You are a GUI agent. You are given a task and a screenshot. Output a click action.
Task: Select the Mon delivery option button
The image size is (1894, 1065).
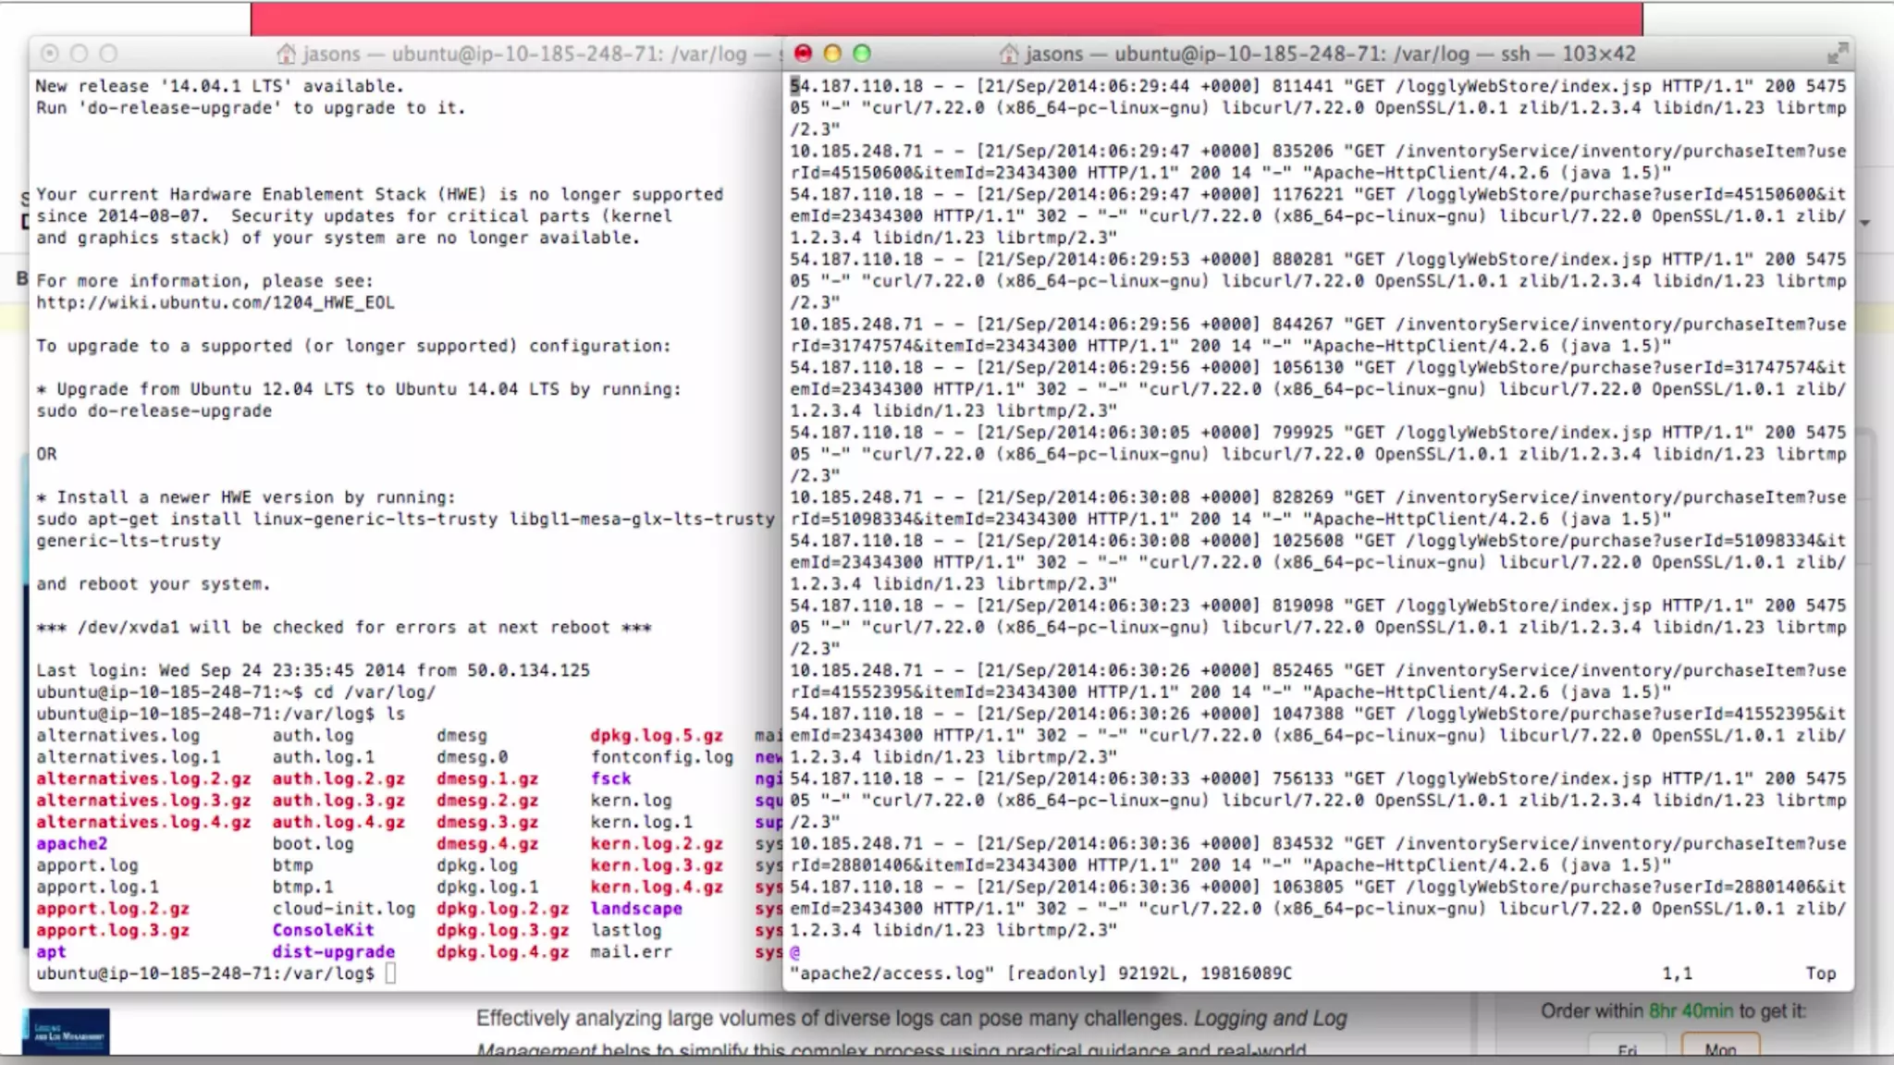1719,1049
